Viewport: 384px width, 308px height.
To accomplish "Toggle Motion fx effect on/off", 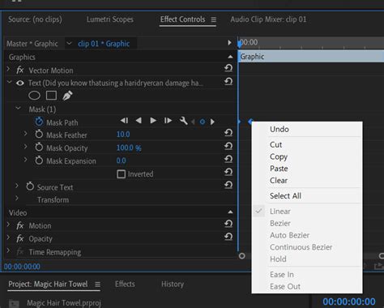I will coord(20,225).
